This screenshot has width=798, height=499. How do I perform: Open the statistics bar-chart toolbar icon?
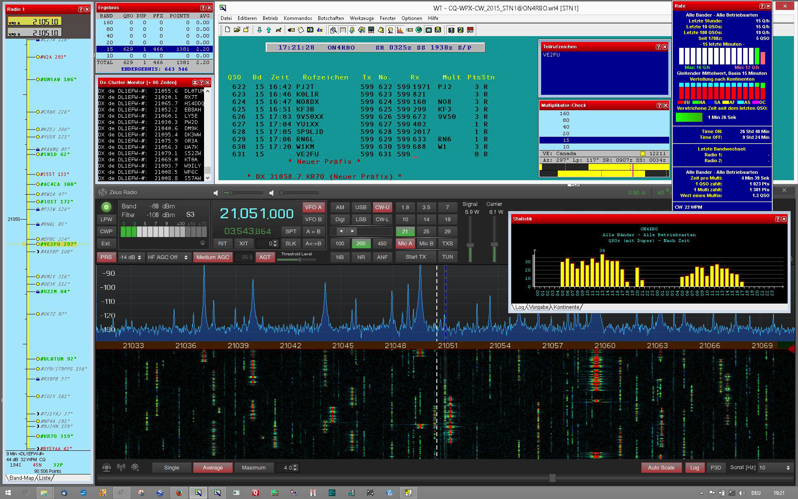[400, 30]
